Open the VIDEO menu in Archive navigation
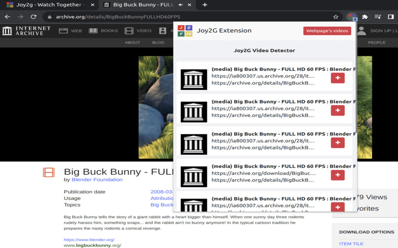398x248 pixels. (138, 31)
